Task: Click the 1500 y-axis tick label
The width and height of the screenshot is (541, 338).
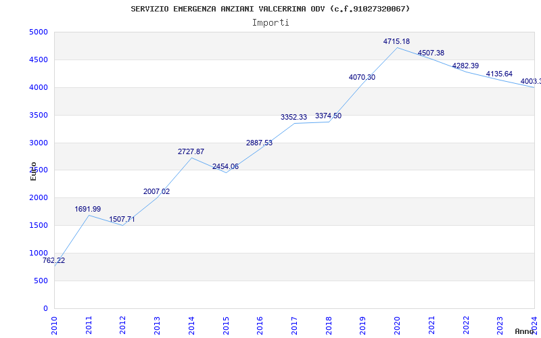Action: (39, 226)
